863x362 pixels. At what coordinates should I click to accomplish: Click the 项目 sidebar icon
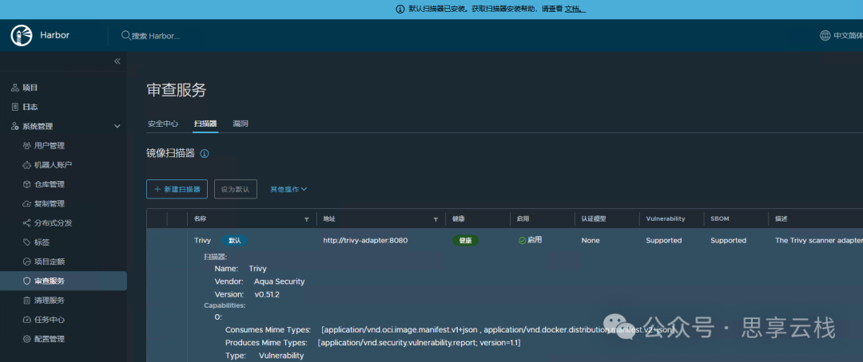pyautogui.click(x=15, y=88)
